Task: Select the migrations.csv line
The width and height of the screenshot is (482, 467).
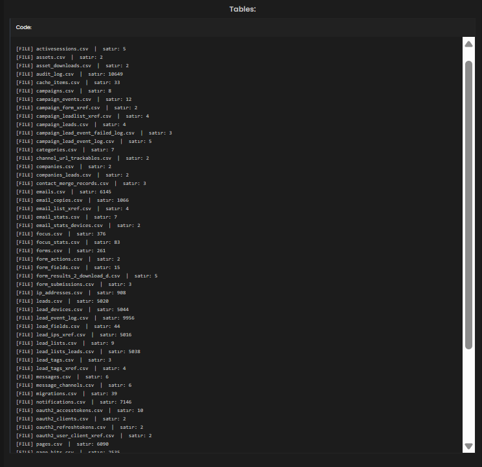Action: pos(67,393)
